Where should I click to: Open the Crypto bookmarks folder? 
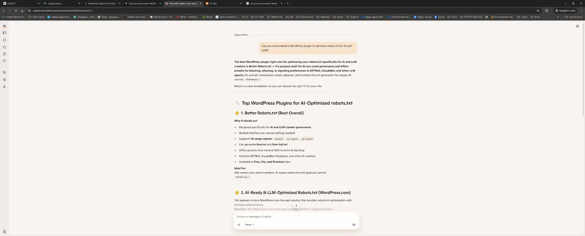522,17
